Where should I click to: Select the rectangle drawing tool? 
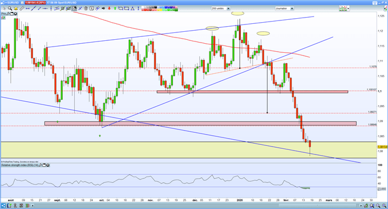[x=127, y=9]
